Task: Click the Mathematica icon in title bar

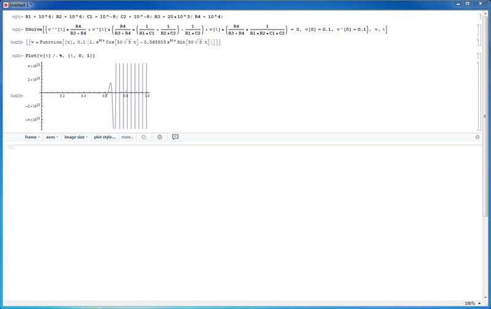Action: (6, 5)
